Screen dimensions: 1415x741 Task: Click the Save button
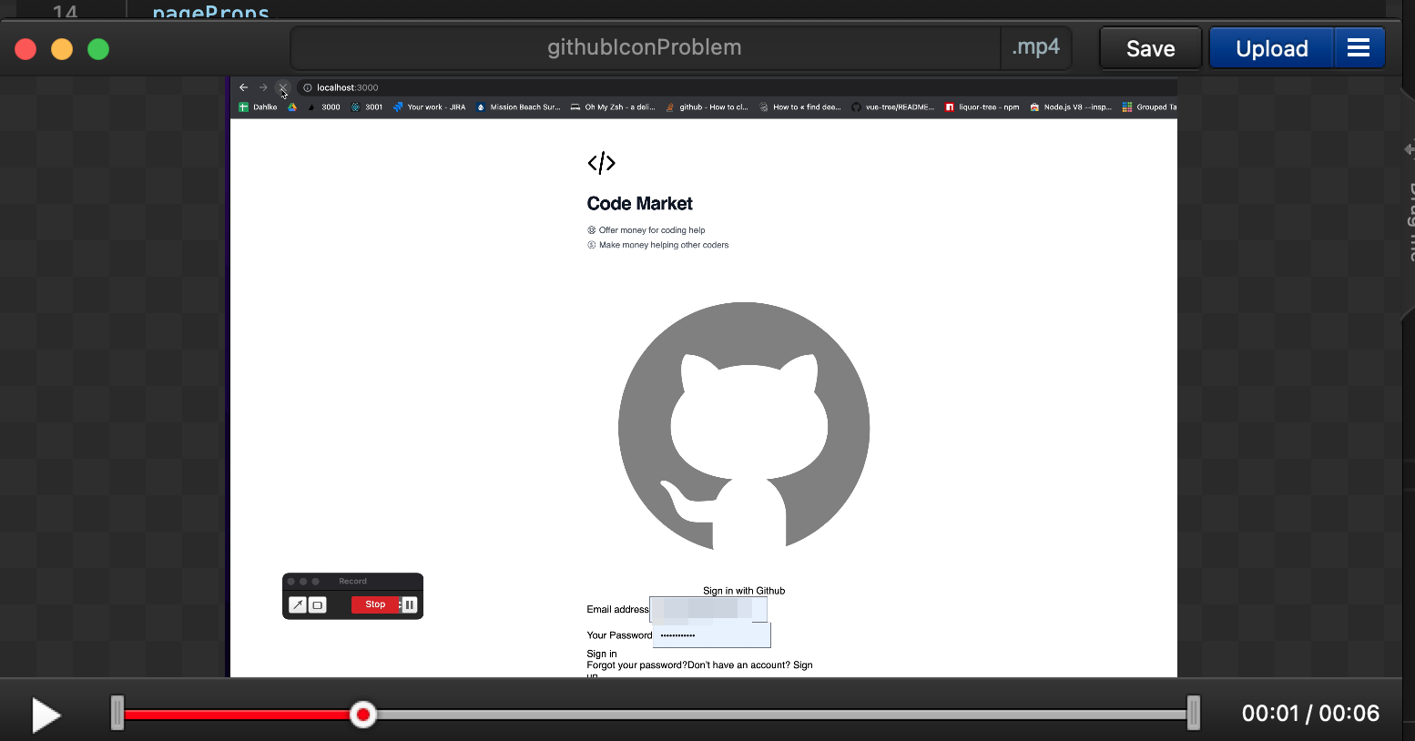[x=1149, y=47]
